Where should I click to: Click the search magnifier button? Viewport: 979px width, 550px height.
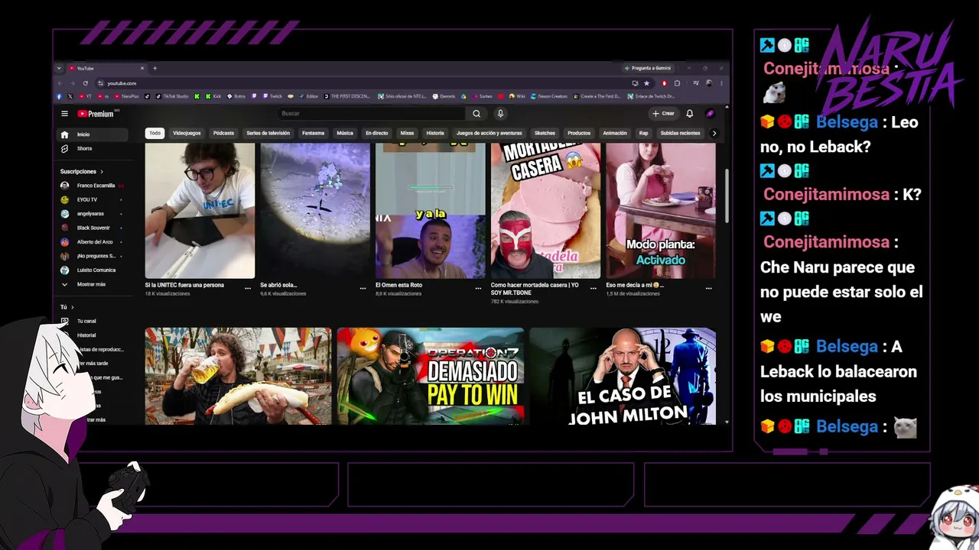[x=476, y=114]
